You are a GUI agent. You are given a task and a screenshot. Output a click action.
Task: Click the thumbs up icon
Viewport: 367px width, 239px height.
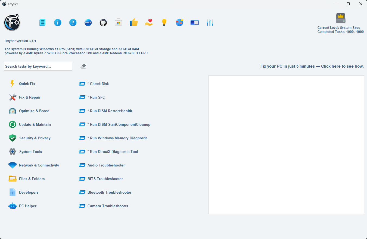(x=134, y=22)
